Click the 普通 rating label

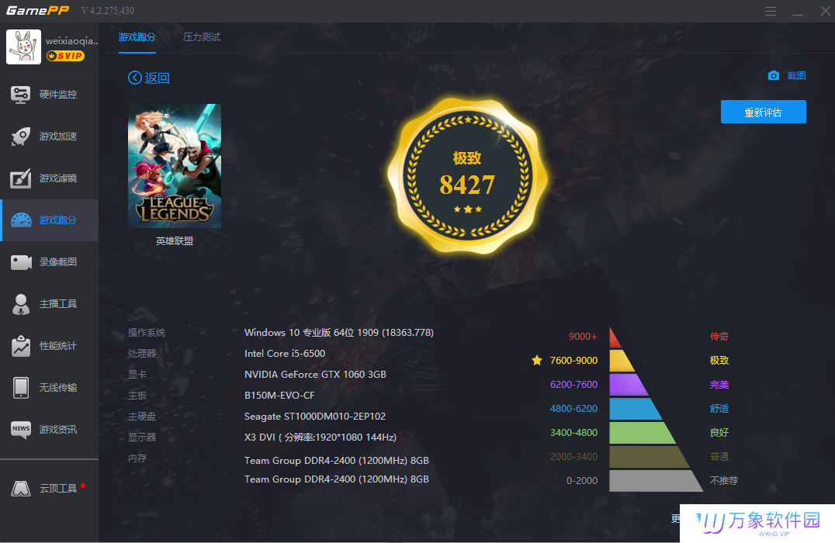pos(719,457)
